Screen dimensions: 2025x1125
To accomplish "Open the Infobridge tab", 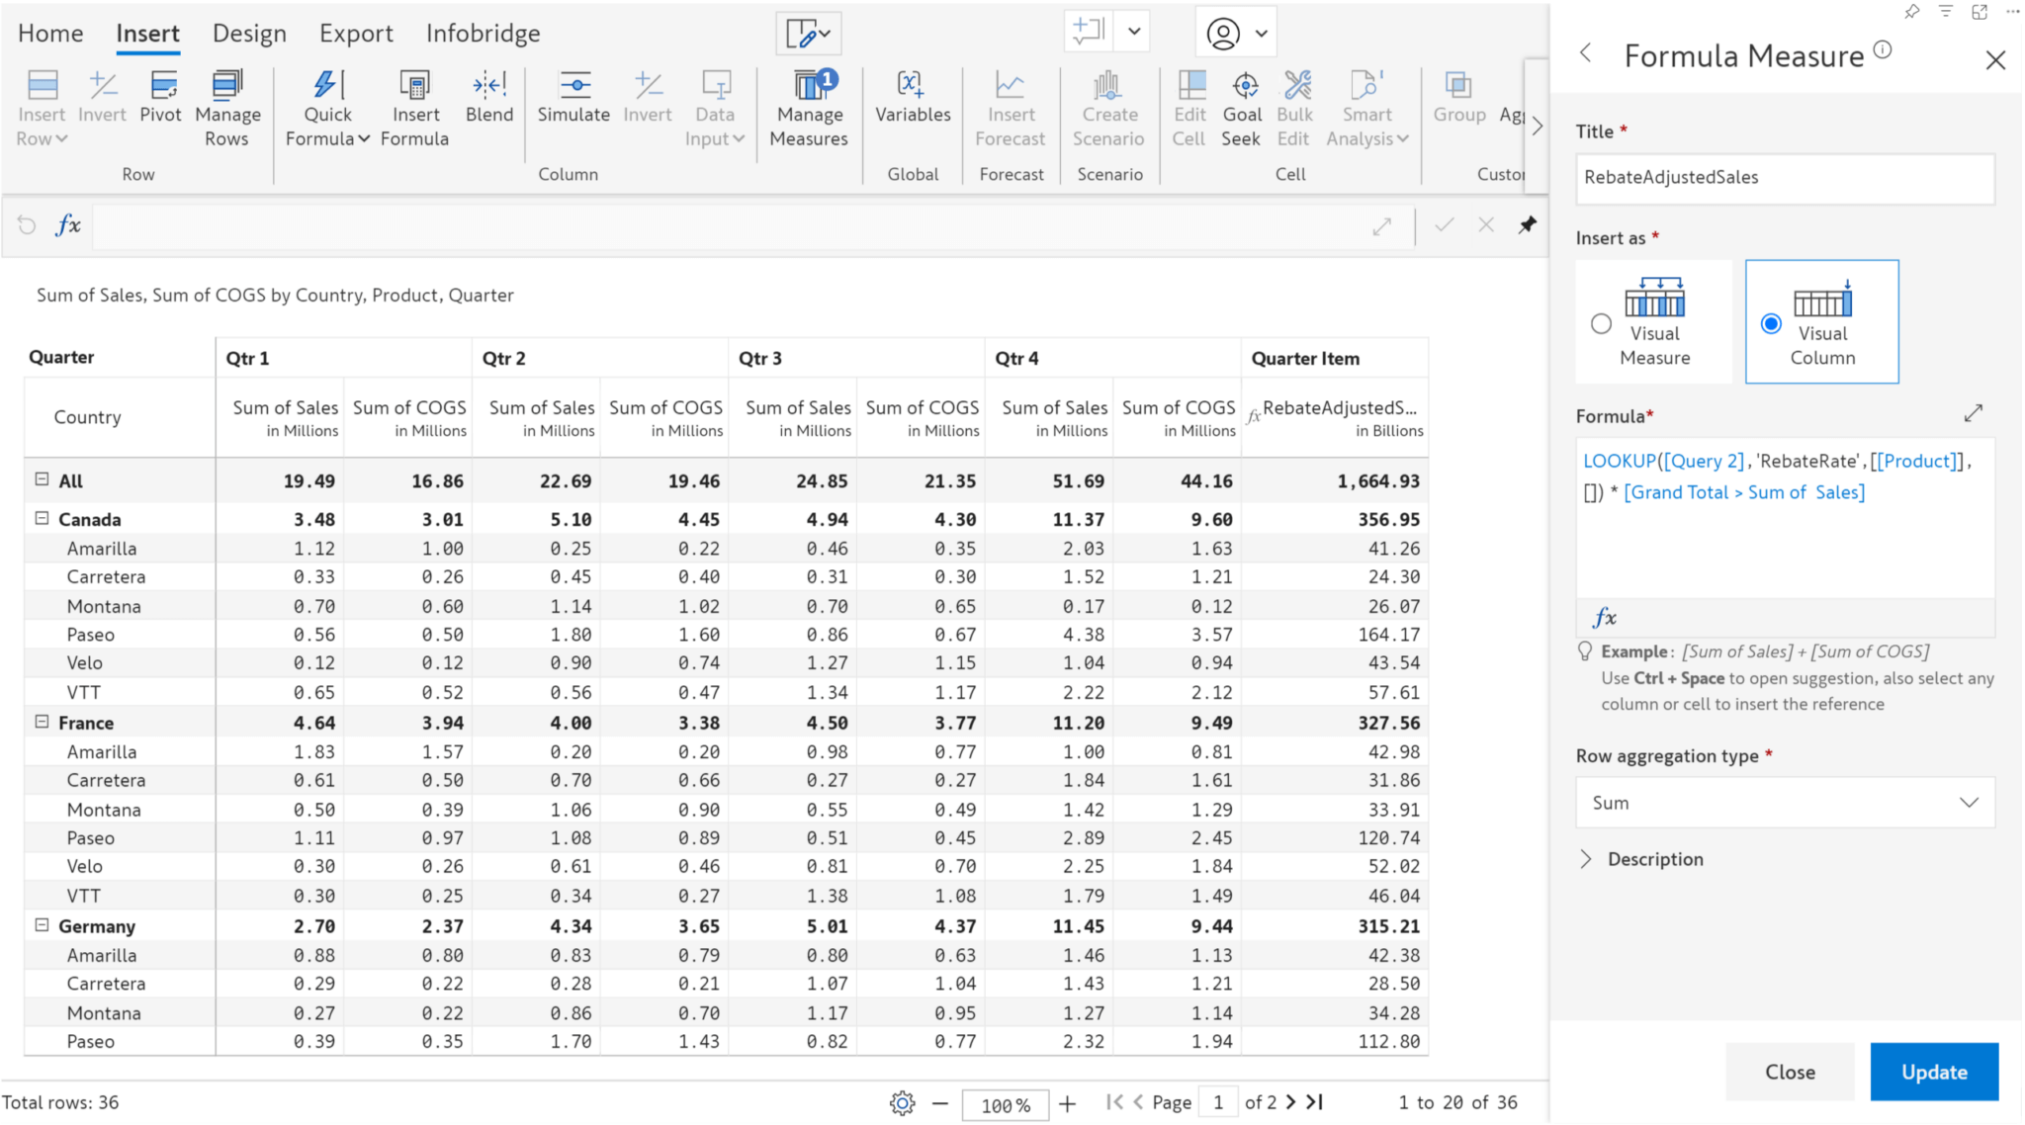I will [483, 34].
